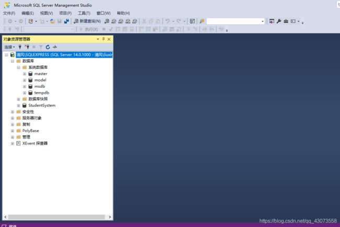Click the horizontal scrollbar thumb in Object Explorer

pos(56,217)
